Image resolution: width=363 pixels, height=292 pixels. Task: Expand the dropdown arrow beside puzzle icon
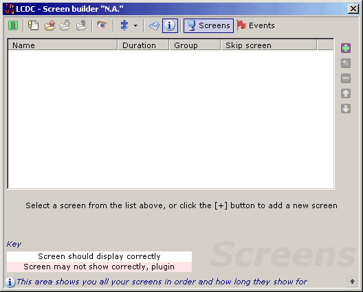click(135, 25)
